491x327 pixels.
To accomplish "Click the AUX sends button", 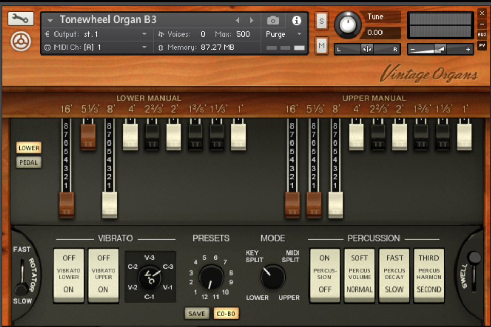I will [x=482, y=34].
